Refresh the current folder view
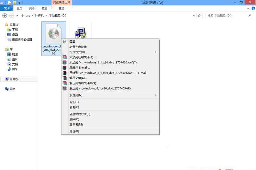This screenshot has width=256, height=170. [x=199, y=16]
